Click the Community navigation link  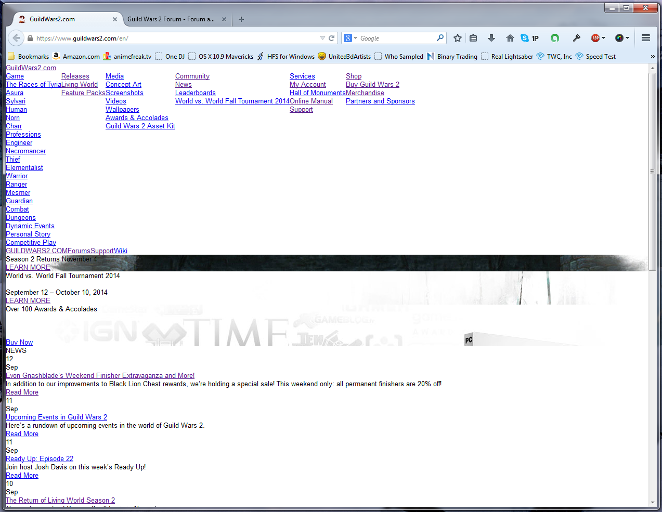point(192,76)
